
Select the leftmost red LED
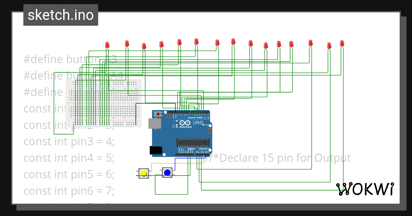[x=106, y=45]
